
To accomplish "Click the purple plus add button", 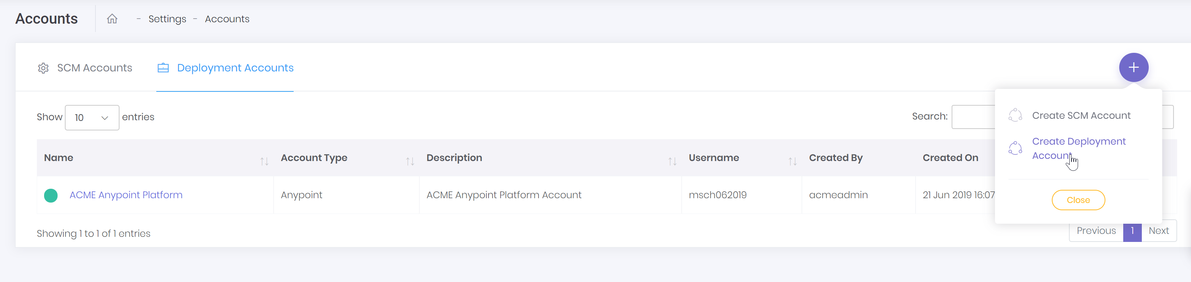I will pos(1133,67).
